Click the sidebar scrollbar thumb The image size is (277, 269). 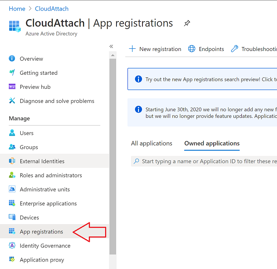pyautogui.click(x=113, y=156)
